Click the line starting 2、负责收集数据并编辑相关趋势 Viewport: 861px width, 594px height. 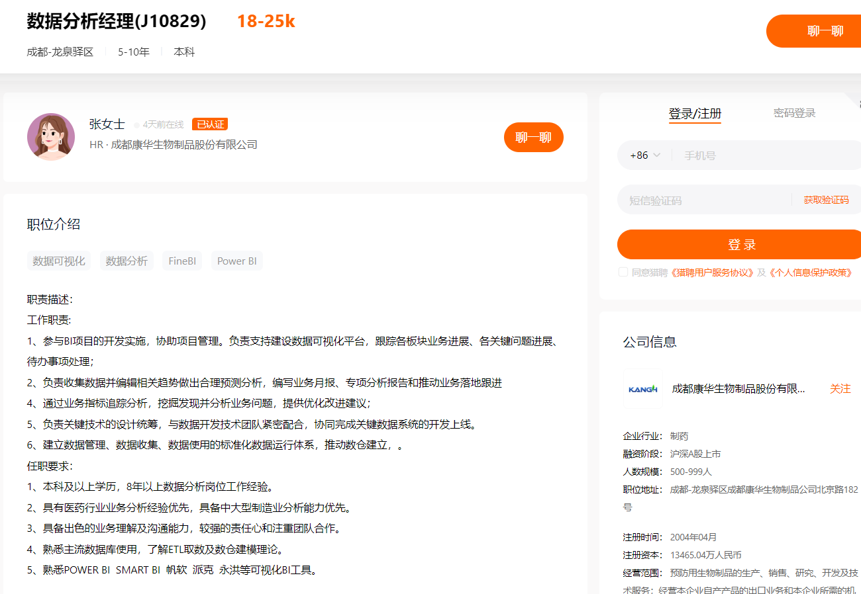point(265,382)
